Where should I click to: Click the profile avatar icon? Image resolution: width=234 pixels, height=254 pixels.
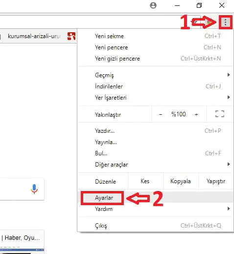[x=153, y=5]
